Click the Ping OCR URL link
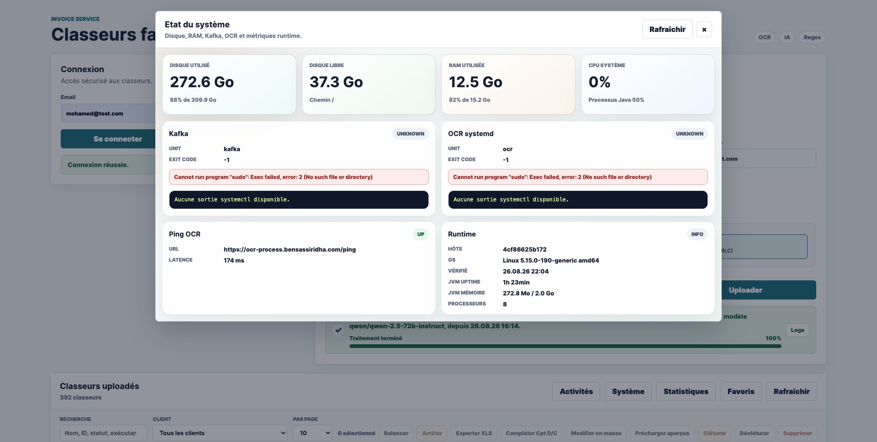The height and width of the screenshot is (442, 877). pyautogui.click(x=290, y=249)
